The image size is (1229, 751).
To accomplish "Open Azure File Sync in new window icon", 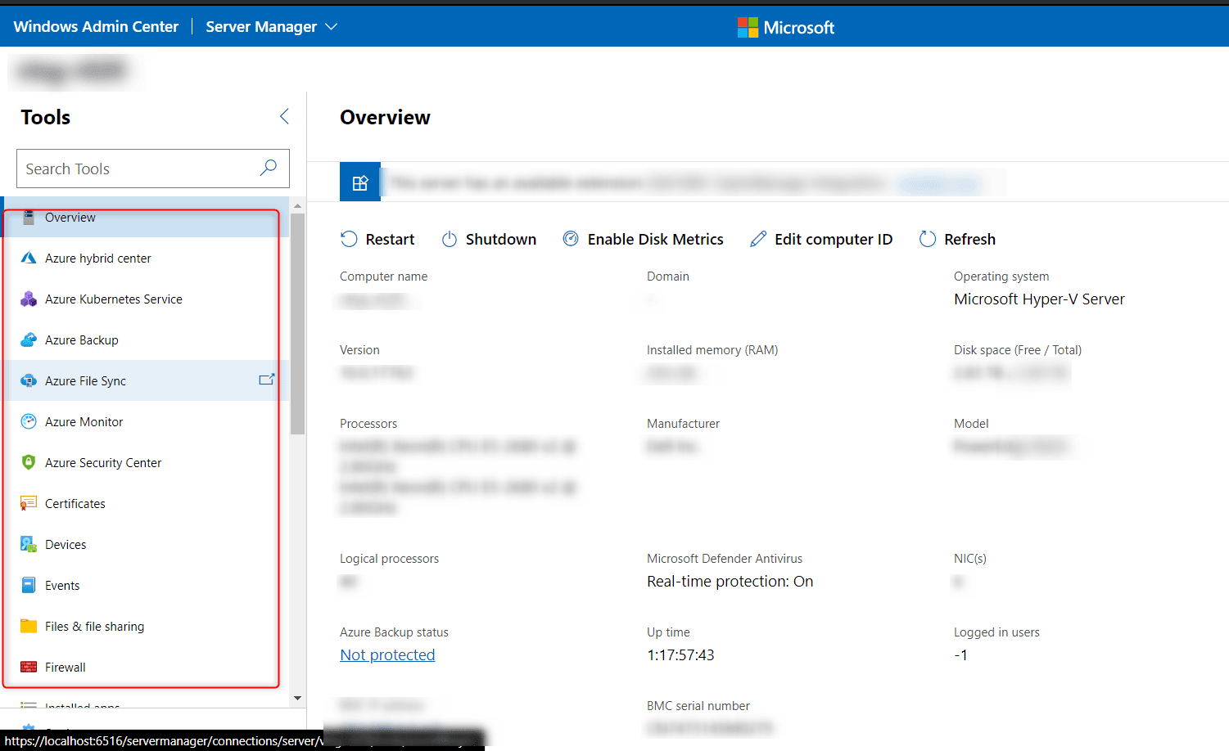I will [267, 380].
